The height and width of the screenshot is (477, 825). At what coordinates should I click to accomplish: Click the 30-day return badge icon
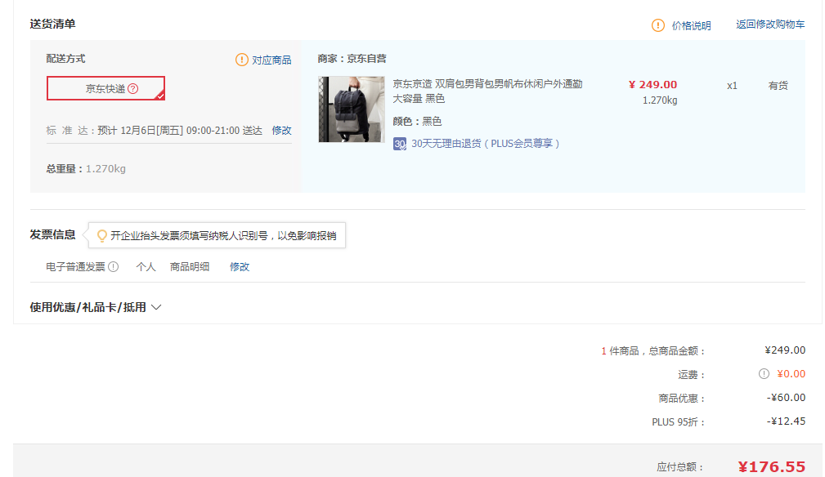coord(400,144)
